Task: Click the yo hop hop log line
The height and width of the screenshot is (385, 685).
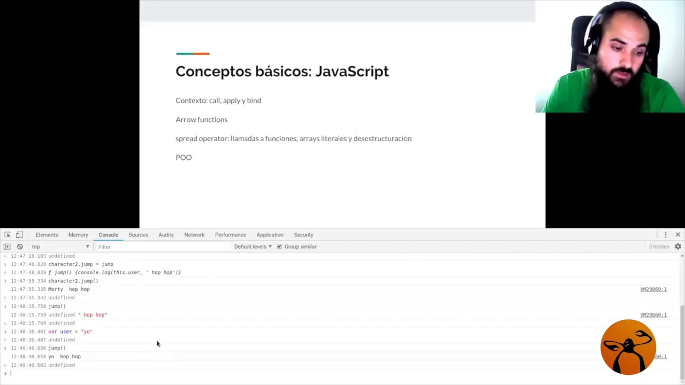Action: point(64,357)
